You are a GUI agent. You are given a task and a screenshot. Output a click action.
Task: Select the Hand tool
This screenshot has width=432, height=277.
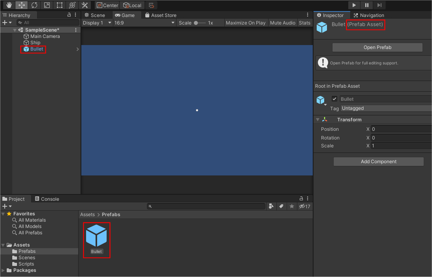click(9, 5)
